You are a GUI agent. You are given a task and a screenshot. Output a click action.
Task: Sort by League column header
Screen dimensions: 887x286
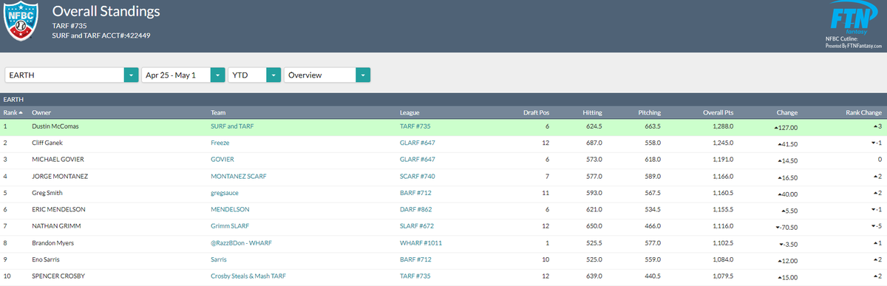tap(409, 112)
